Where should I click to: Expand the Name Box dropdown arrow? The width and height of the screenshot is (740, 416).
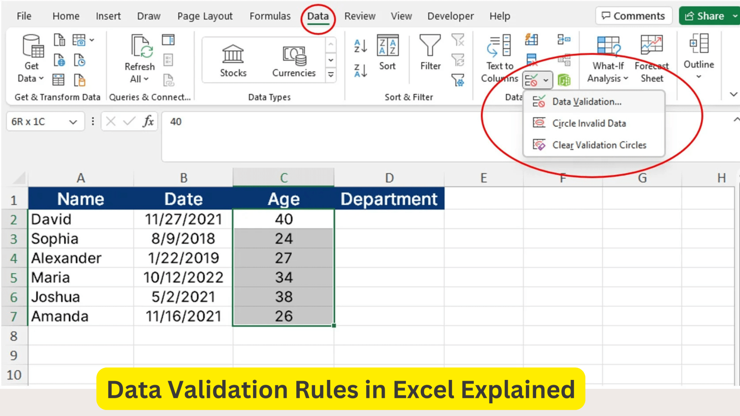coord(73,122)
